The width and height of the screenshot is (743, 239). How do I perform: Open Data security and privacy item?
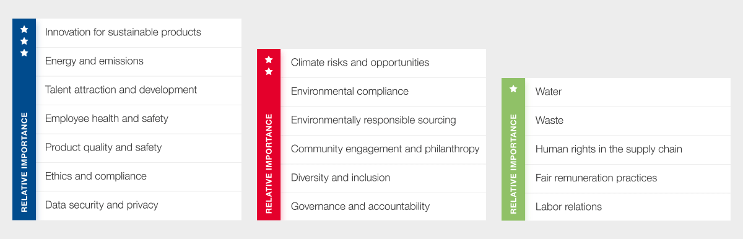tap(139, 206)
